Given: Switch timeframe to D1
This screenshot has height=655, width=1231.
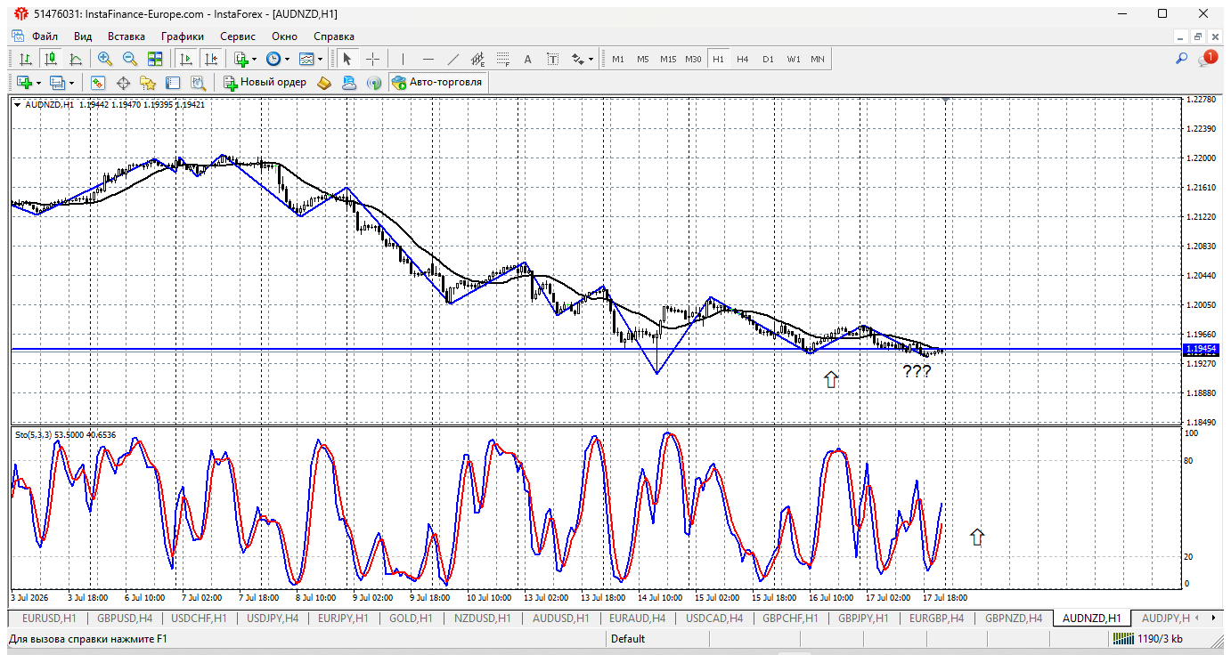Looking at the screenshot, I should pyautogui.click(x=768, y=59).
